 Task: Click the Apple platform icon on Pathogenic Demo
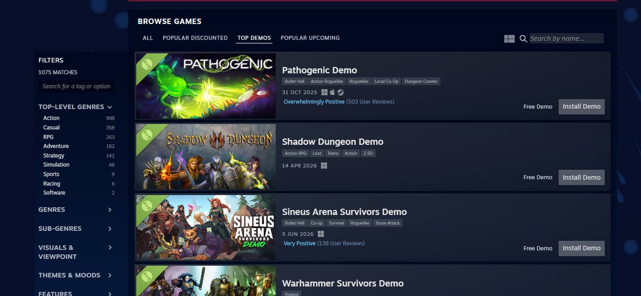click(332, 92)
